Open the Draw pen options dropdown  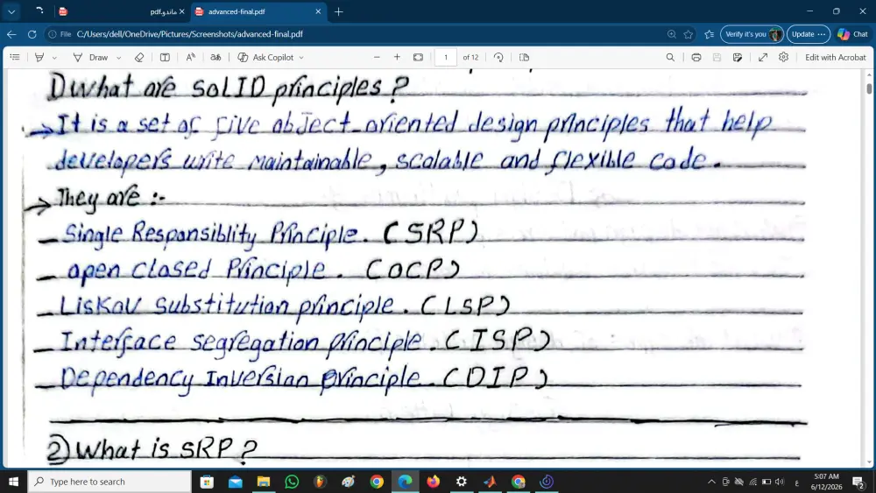tap(118, 58)
